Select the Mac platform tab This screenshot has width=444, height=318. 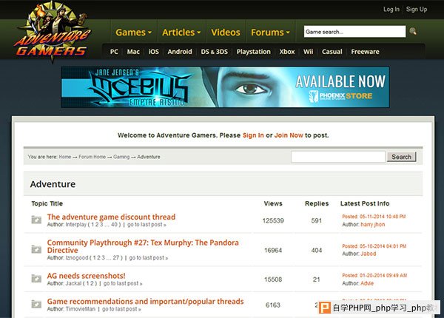coord(133,52)
